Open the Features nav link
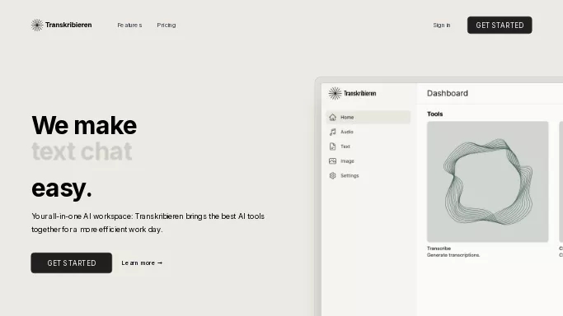The height and width of the screenshot is (316, 563). point(129,25)
